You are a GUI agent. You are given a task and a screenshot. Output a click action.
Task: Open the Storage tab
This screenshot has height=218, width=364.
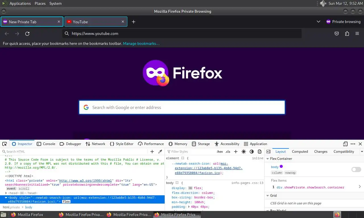201,144
